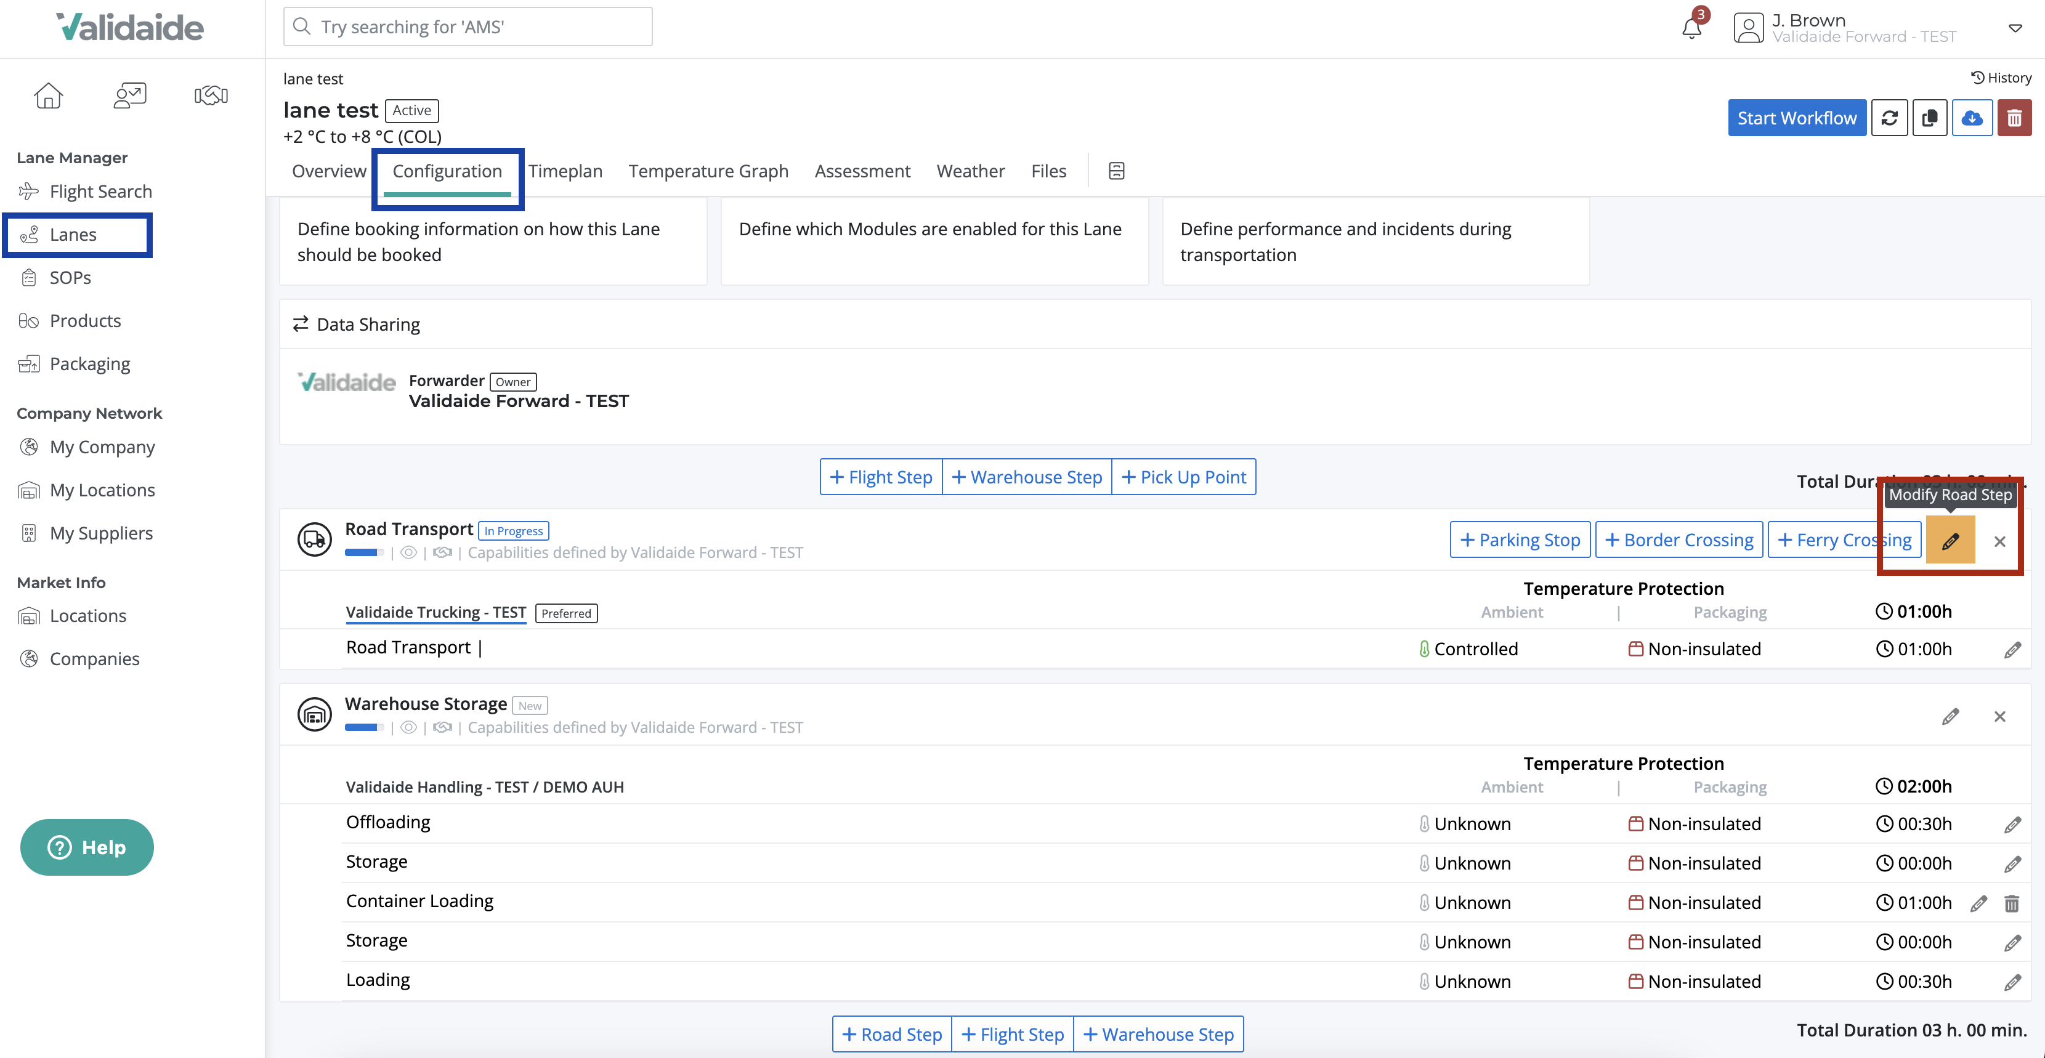Edit the Loading activity row
Image resolution: width=2045 pixels, height=1058 pixels.
[x=2012, y=983]
